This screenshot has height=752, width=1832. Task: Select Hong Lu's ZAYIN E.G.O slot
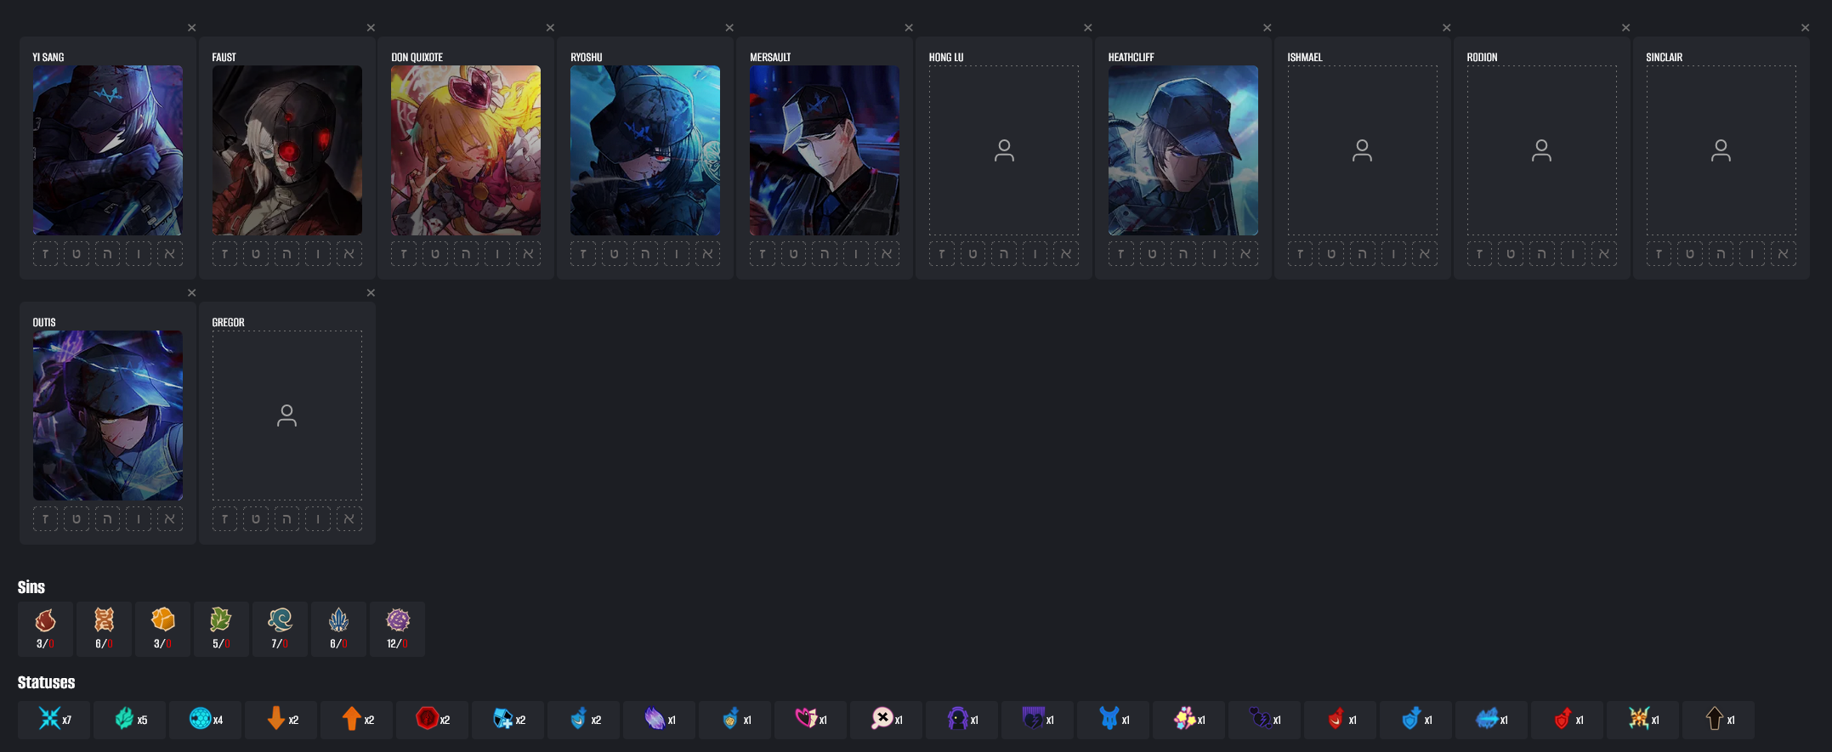click(942, 254)
